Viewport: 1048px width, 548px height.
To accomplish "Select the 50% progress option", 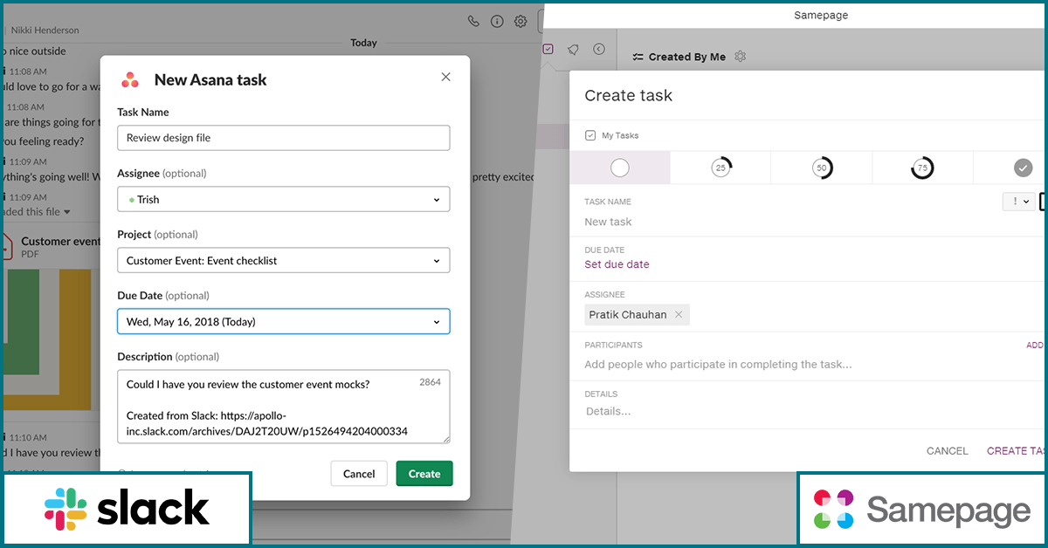I will pos(821,168).
